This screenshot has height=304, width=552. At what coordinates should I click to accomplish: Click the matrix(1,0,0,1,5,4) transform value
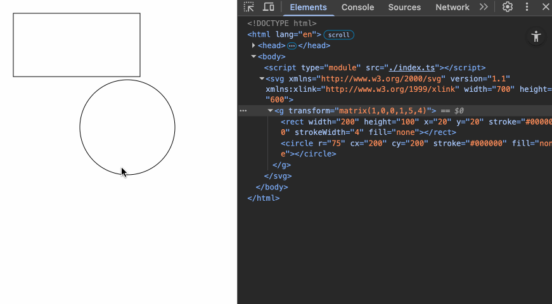[383, 111]
